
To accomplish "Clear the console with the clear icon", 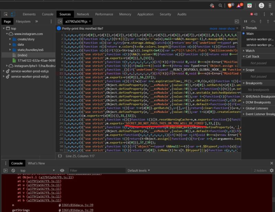I will pos(13,170).
